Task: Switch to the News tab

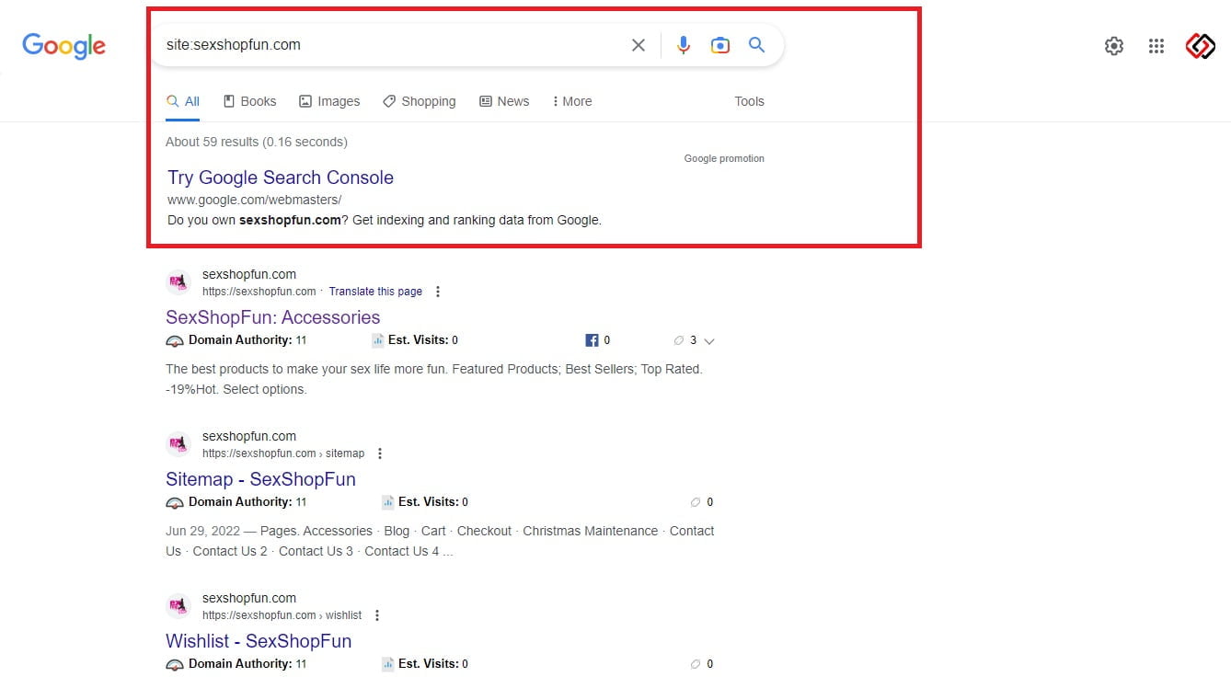Action: [x=504, y=101]
